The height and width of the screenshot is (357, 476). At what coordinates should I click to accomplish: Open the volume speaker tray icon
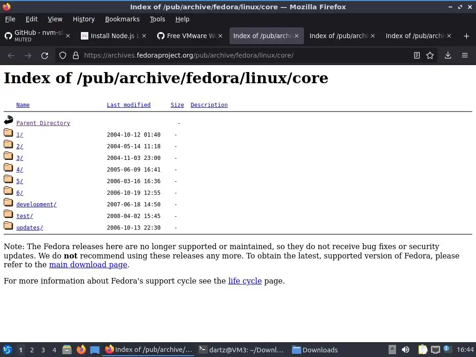coord(405,350)
